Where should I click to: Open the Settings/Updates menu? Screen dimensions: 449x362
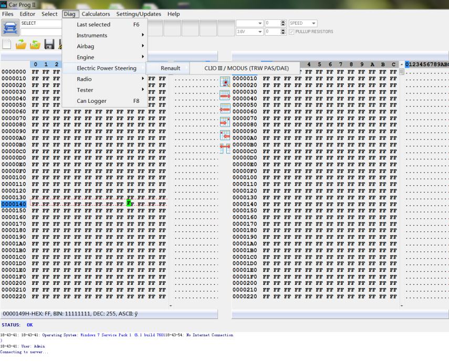click(139, 14)
